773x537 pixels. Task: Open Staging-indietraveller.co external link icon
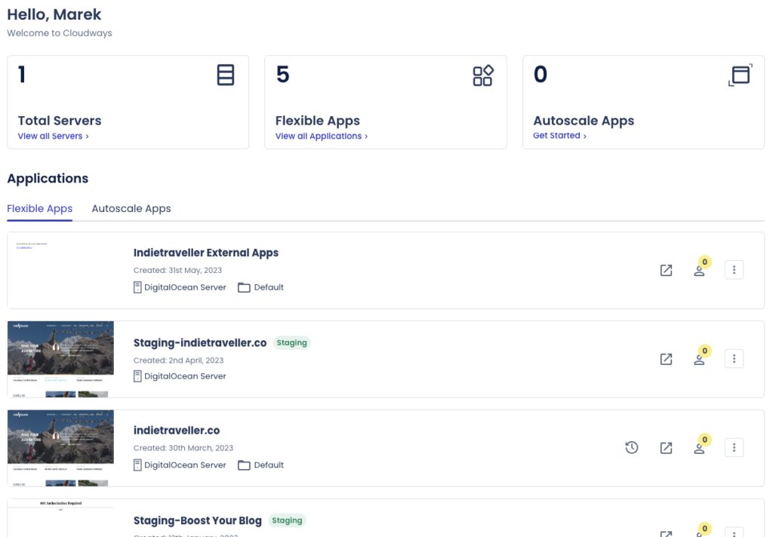click(666, 359)
